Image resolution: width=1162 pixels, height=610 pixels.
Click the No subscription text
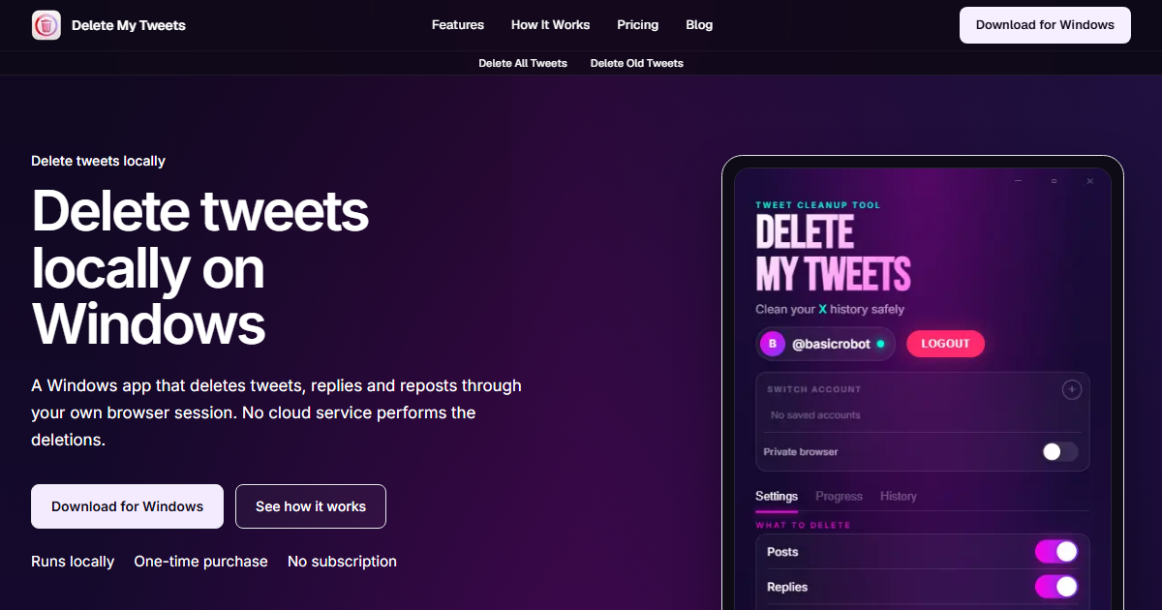point(342,562)
